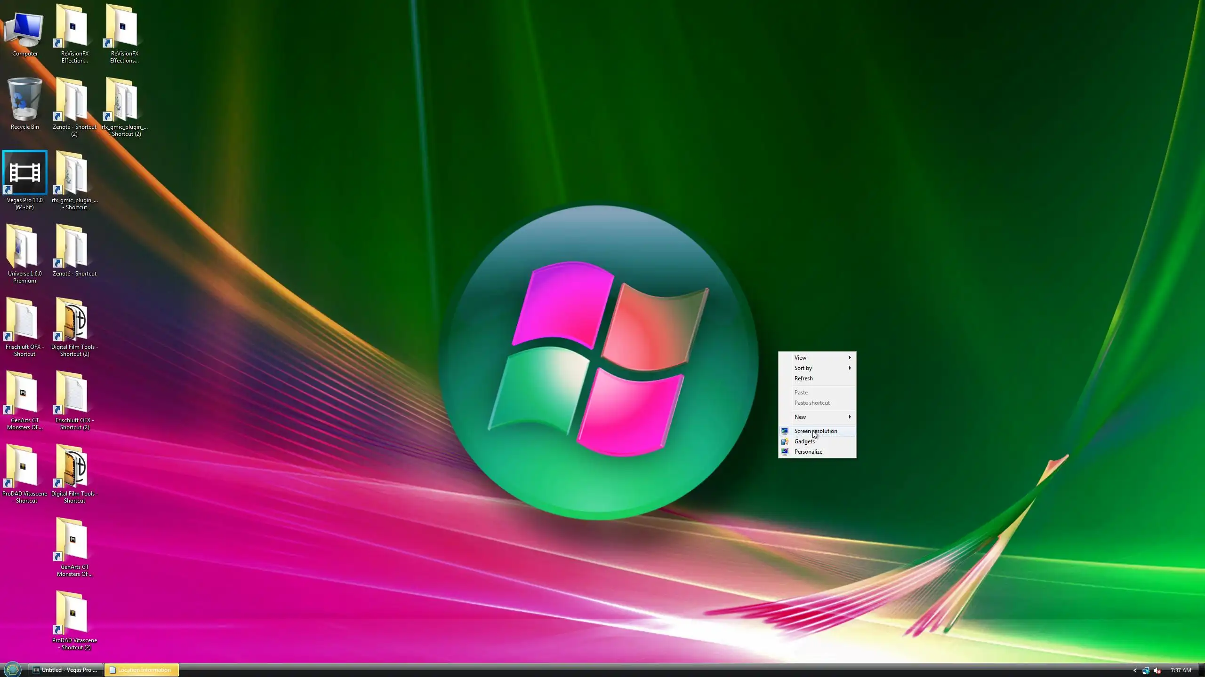The height and width of the screenshot is (677, 1205).
Task: Select the Vegas Pro 13.0 desktop icon
Action: (x=25, y=173)
